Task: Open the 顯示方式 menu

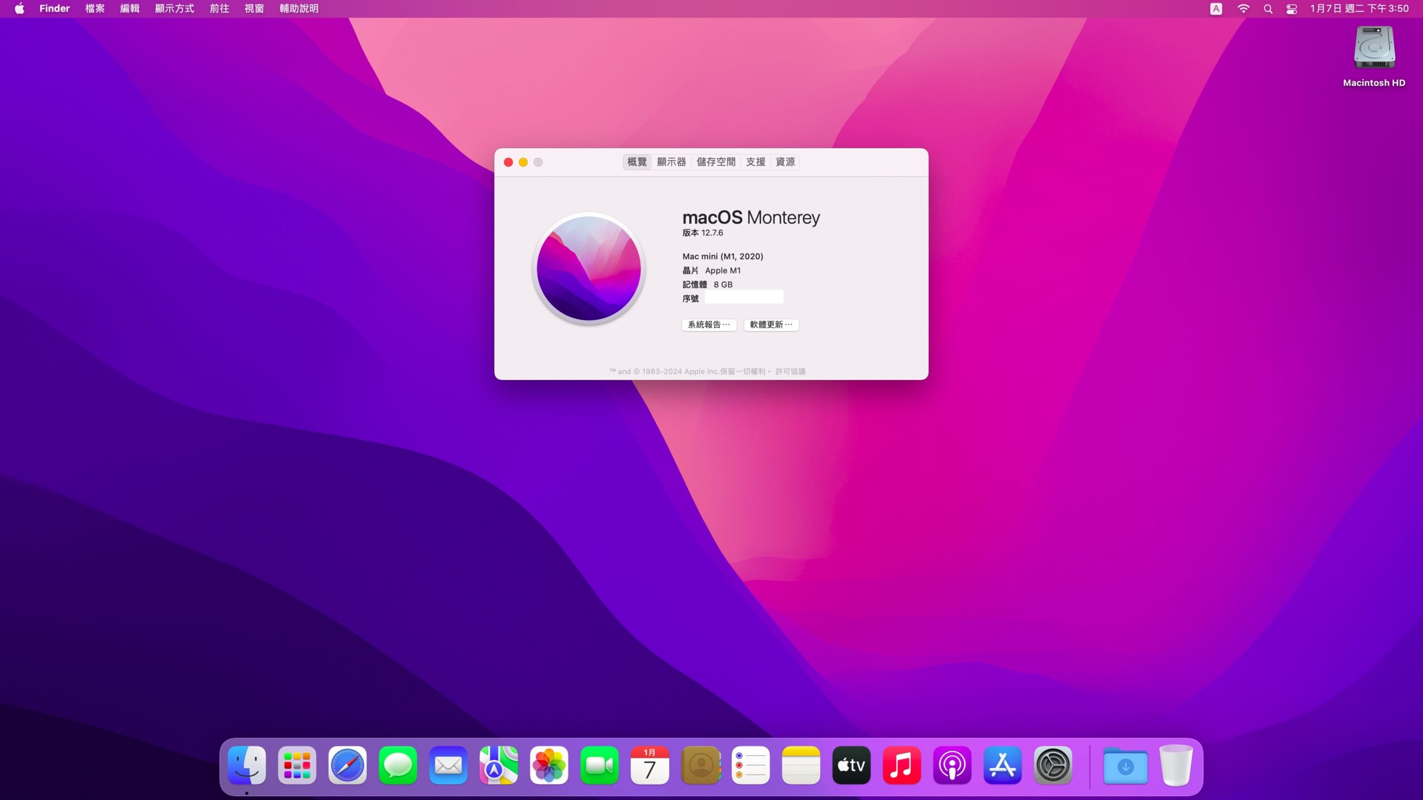Action: coord(175,8)
